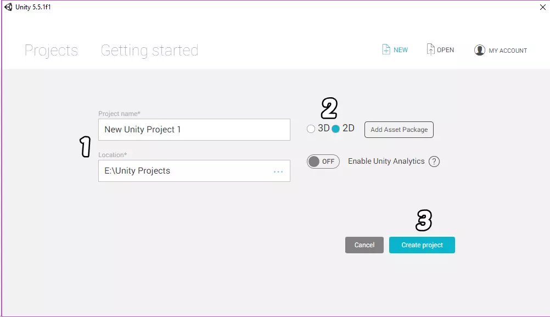
Task: Select the 3D radio button
Action: click(x=311, y=129)
